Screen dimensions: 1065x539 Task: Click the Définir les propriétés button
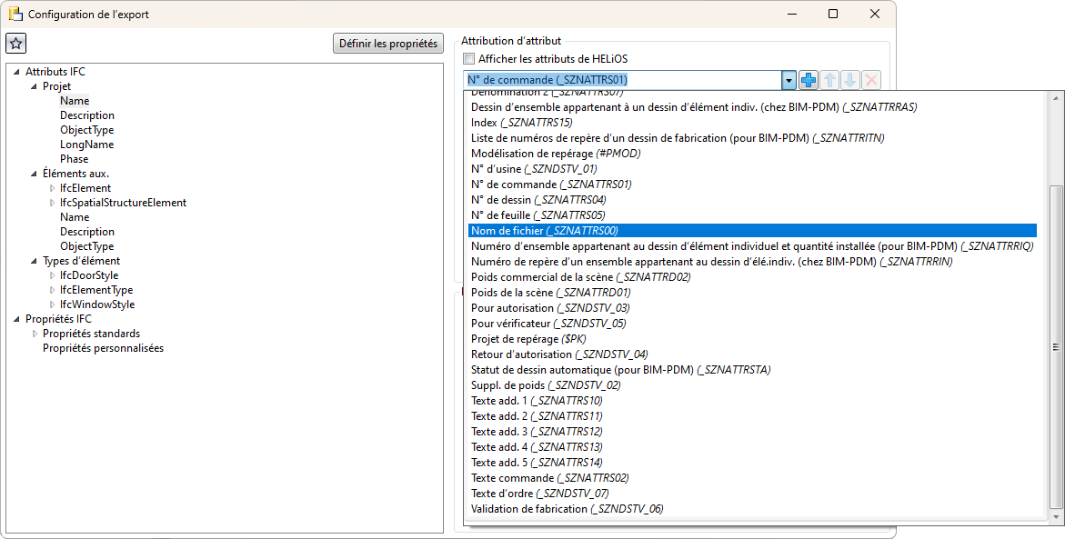(x=388, y=44)
